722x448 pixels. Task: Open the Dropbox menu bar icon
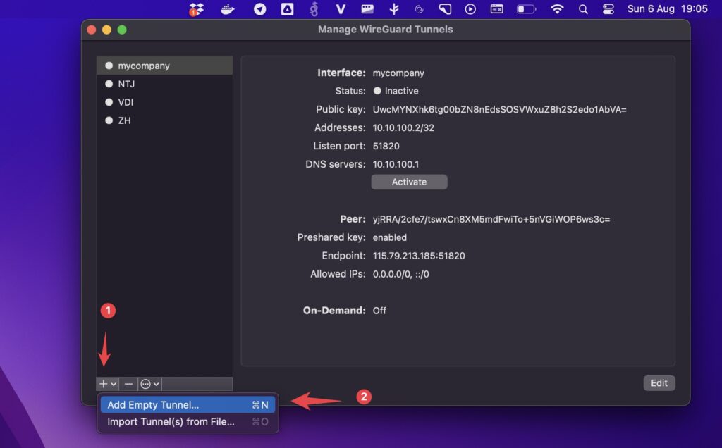[x=196, y=9]
